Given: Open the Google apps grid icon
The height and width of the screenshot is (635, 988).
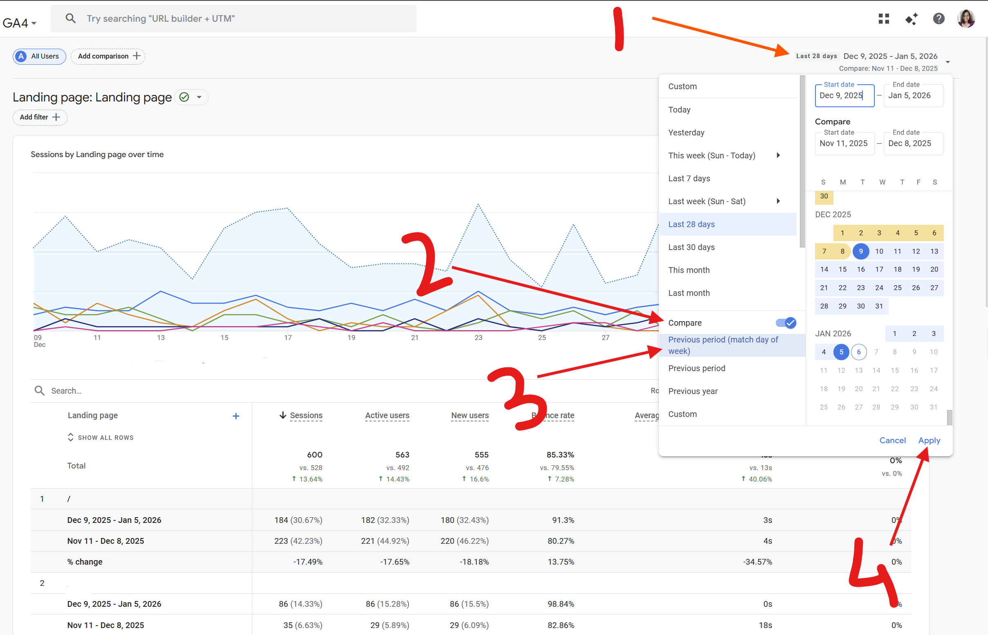Looking at the screenshot, I should [884, 18].
